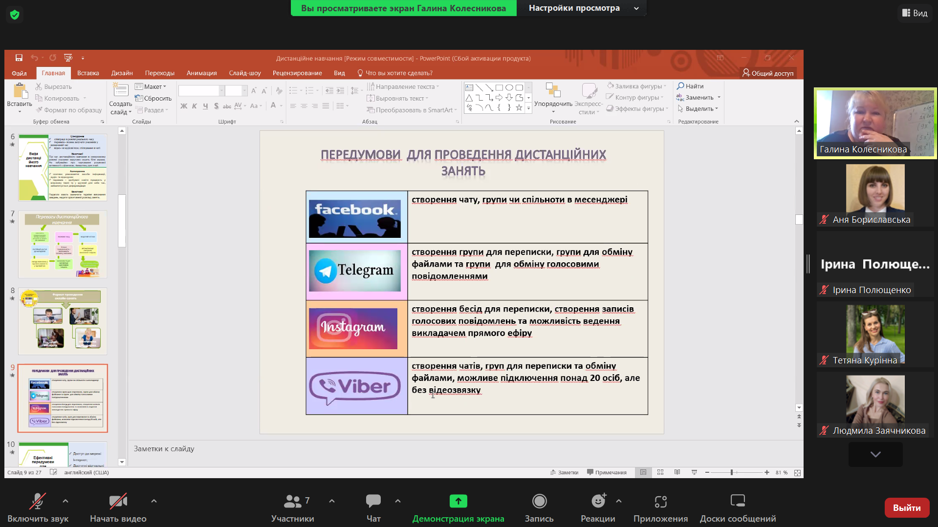Start camera with Начать видео
The width and height of the screenshot is (938, 527).
tap(118, 508)
